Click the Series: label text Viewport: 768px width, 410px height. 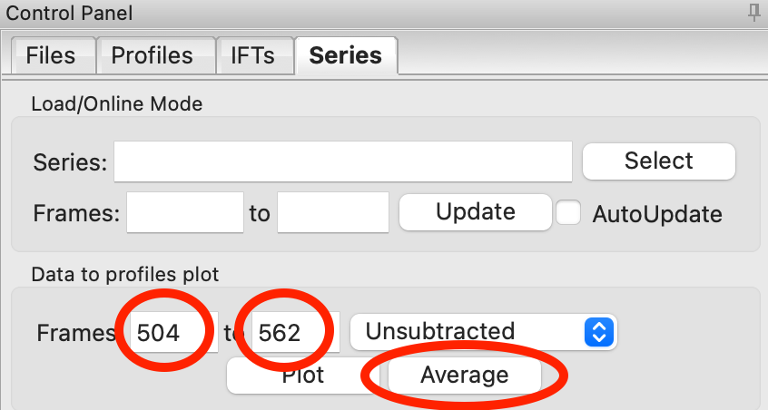pos(70,163)
